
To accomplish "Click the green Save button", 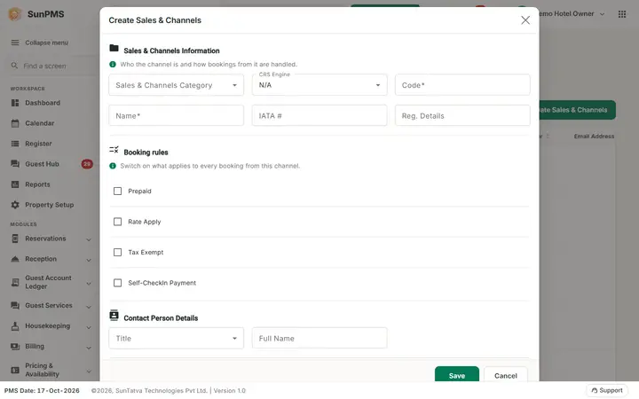I will (x=457, y=374).
